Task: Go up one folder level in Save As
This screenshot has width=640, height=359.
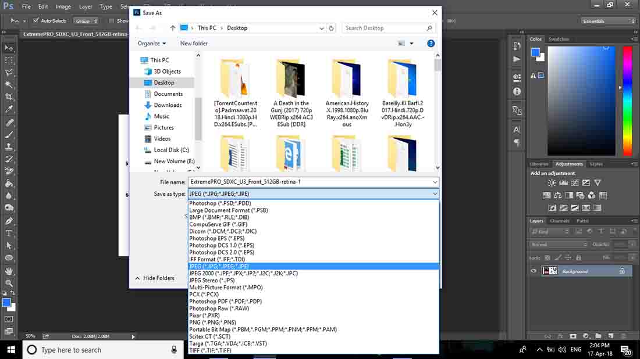Action: [173, 28]
